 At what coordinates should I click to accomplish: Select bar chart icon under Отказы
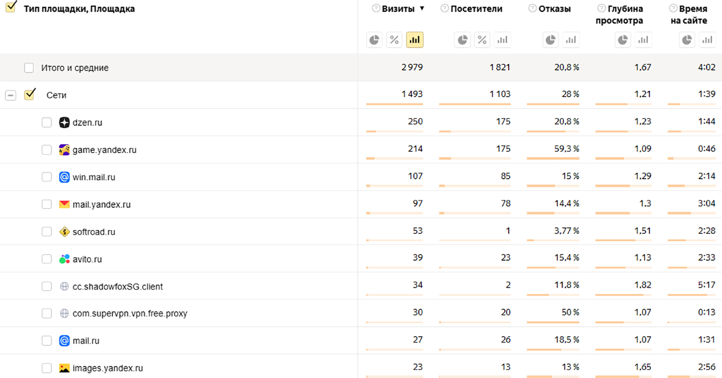pyautogui.click(x=571, y=40)
